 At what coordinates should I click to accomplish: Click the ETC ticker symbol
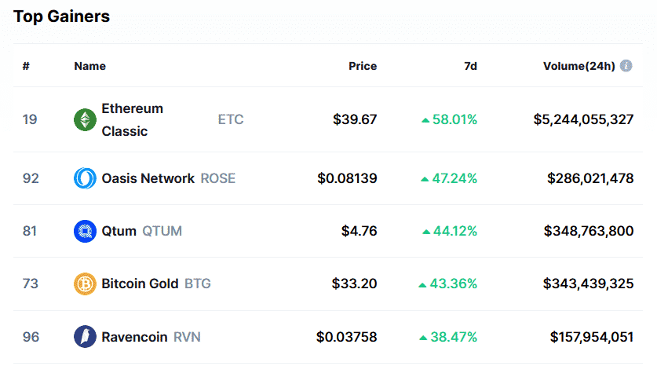(231, 119)
